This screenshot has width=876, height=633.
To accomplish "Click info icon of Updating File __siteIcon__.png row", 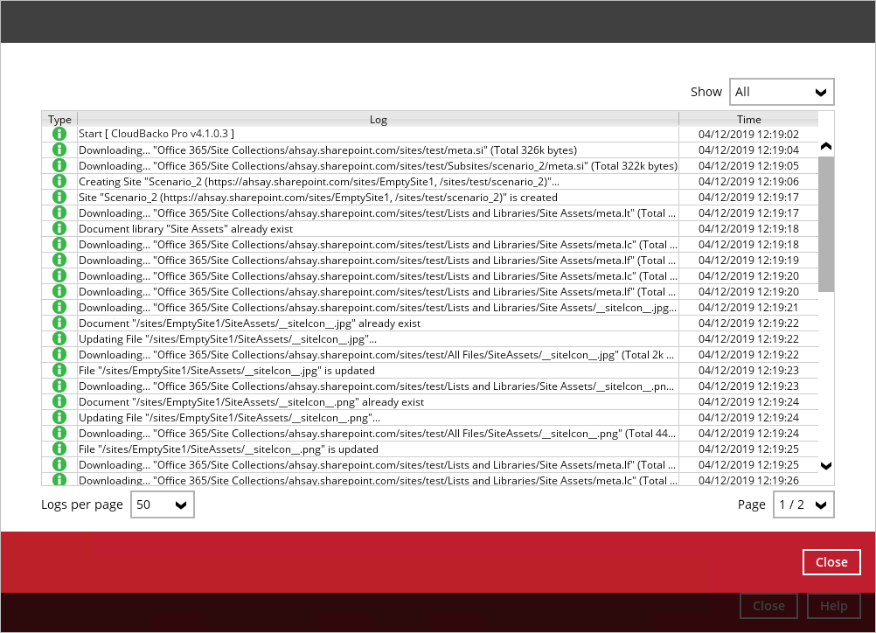I will coord(59,417).
